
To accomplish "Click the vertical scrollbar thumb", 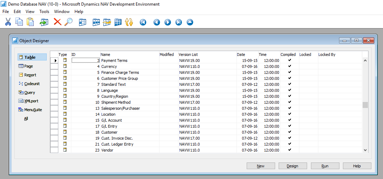I will click(x=365, y=105).
